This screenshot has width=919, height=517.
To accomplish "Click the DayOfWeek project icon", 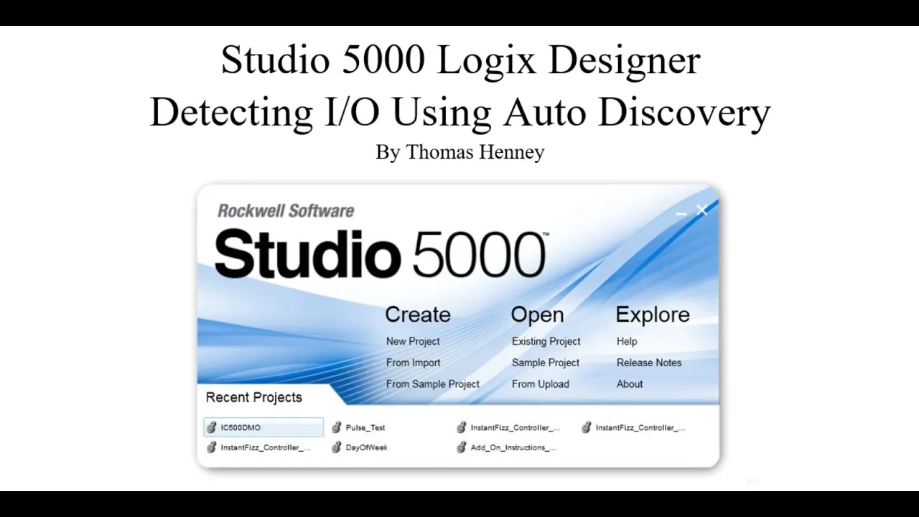I will [337, 447].
